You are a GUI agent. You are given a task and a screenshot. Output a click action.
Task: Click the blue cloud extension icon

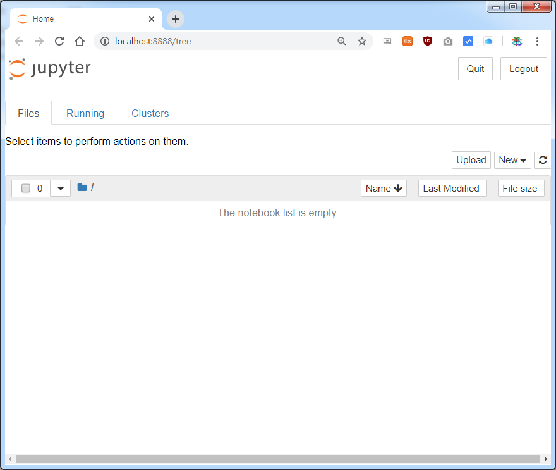coord(488,41)
